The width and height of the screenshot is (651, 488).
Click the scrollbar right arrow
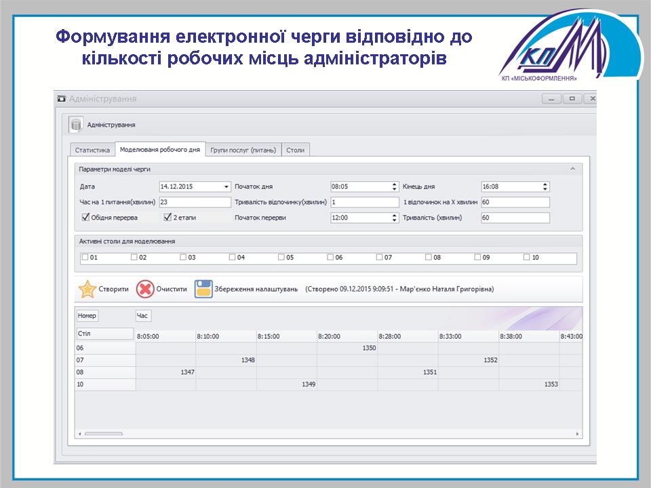pyautogui.click(x=577, y=434)
